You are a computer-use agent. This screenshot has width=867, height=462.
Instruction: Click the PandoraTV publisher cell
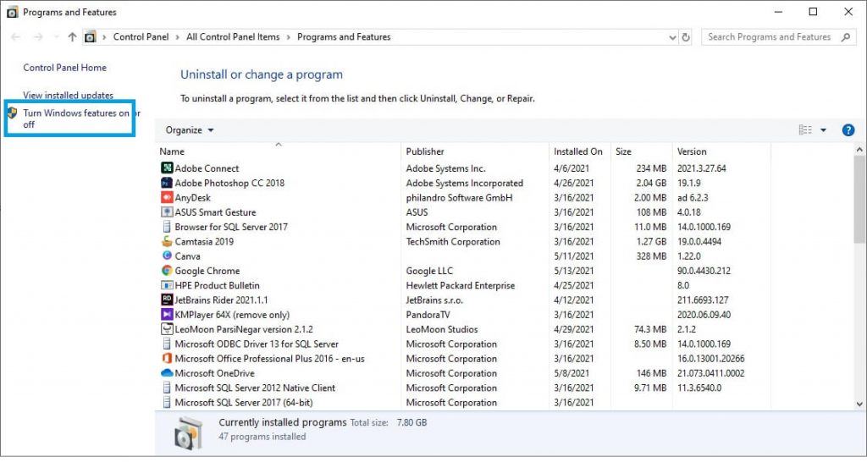[x=428, y=315]
